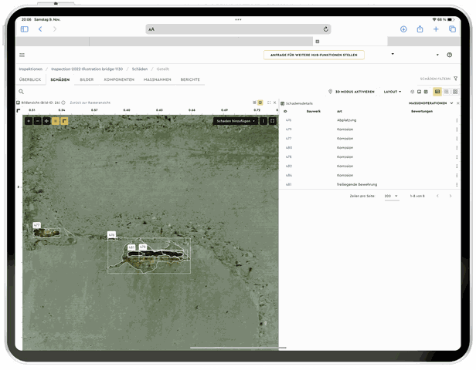Toggle the Safari sidebar icon
This screenshot has width=476, height=370.
(x=24, y=29)
